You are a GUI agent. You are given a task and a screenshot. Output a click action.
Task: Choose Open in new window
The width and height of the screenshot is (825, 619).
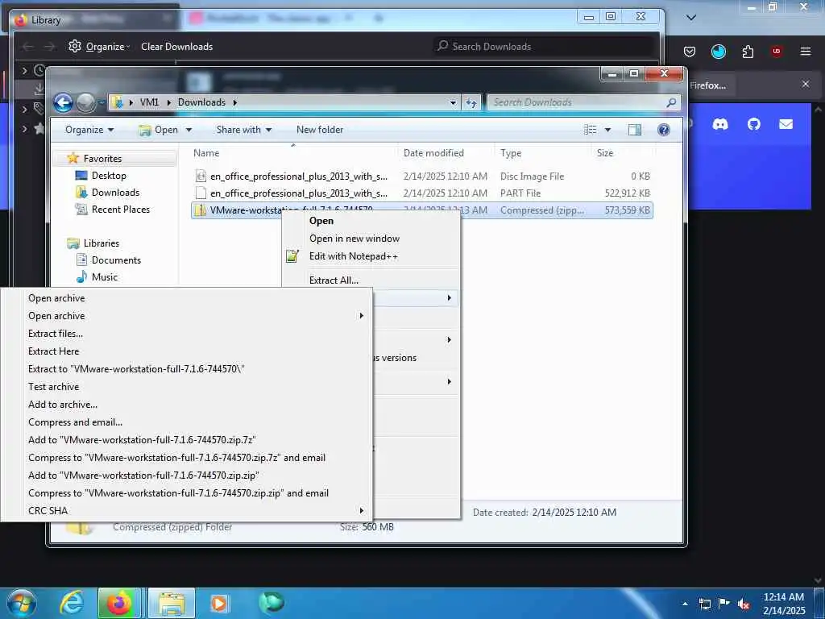pyautogui.click(x=354, y=239)
